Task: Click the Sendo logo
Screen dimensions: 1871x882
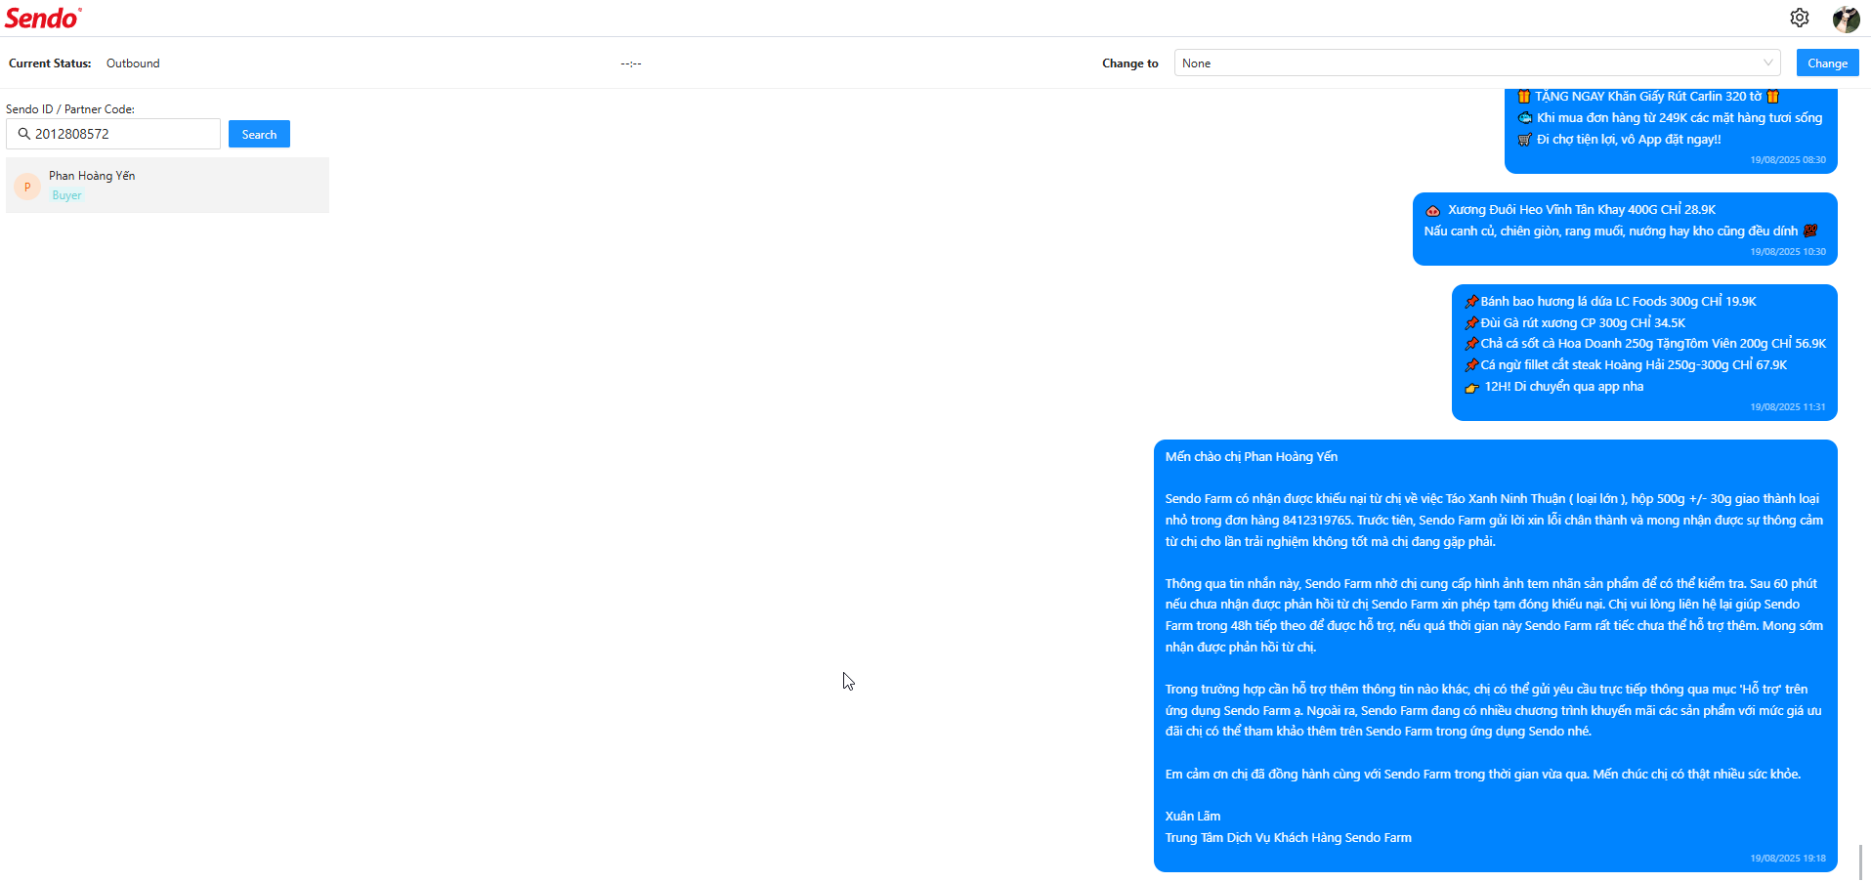Action: [43, 18]
